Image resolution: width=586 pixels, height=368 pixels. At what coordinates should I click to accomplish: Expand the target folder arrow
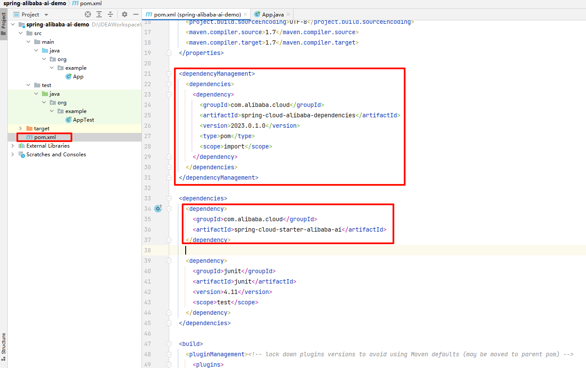click(21, 129)
